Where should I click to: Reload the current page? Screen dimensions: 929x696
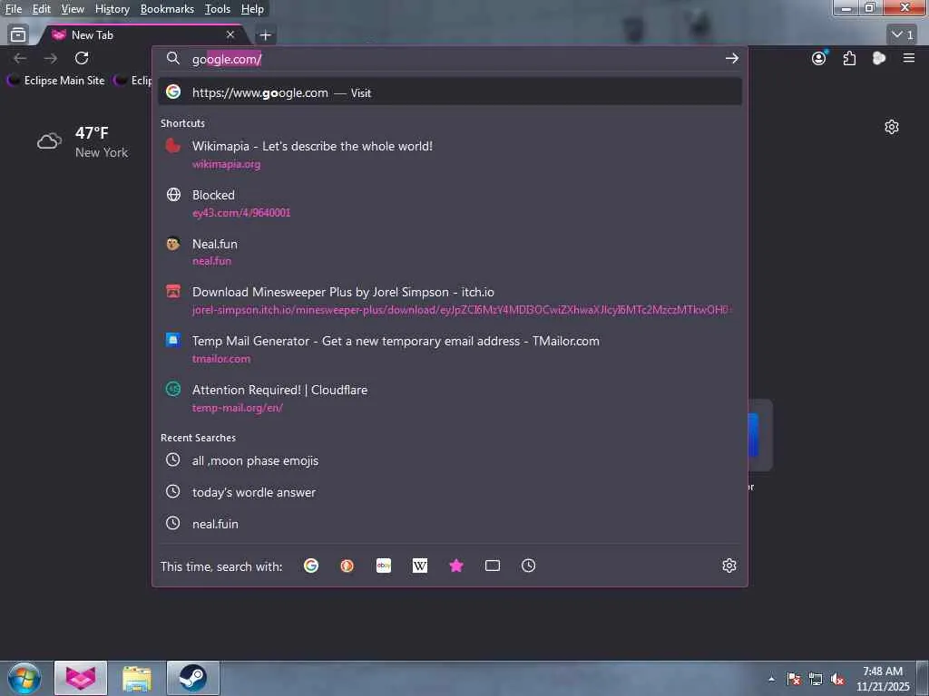[x=82, y=58]
